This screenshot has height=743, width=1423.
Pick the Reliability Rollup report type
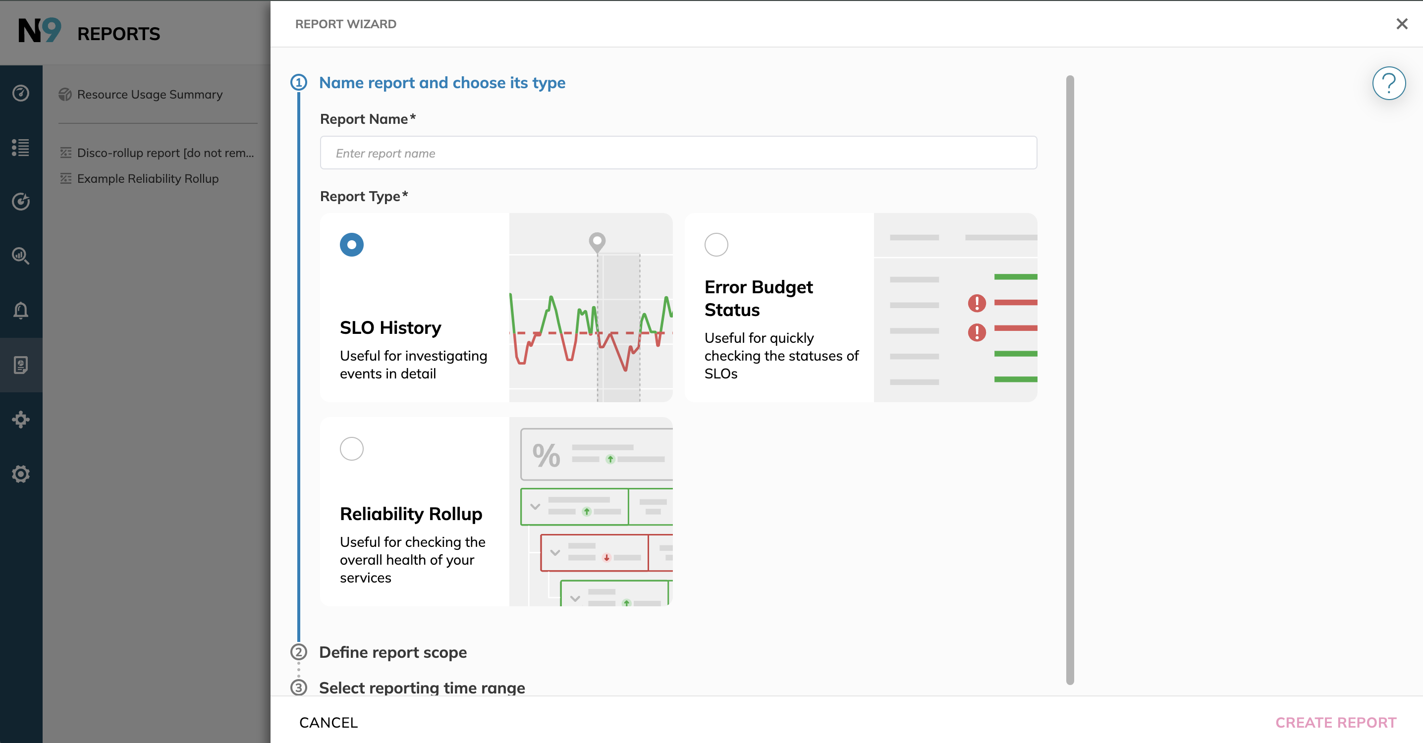351,449
